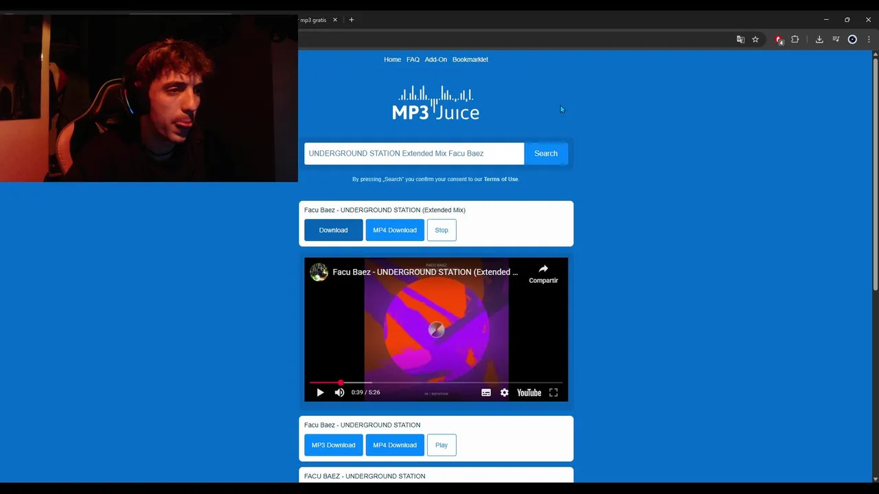
Task: Click MP3 Download for second result
Action: click(x=333, y=445)
